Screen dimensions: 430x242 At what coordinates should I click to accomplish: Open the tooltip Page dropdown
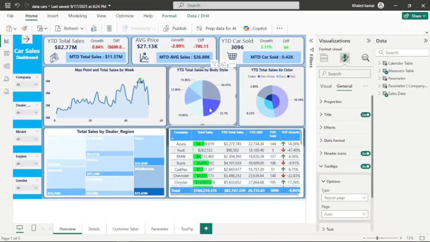tap(344, 214)
